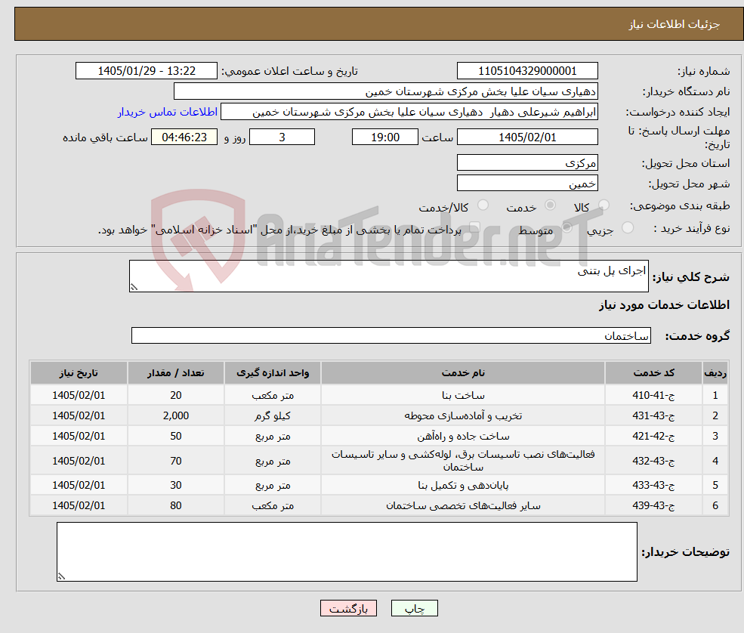Click the remaining time field 04:46:23
Image resolution: width=744 pixels, height=633 pixels.
184,137
